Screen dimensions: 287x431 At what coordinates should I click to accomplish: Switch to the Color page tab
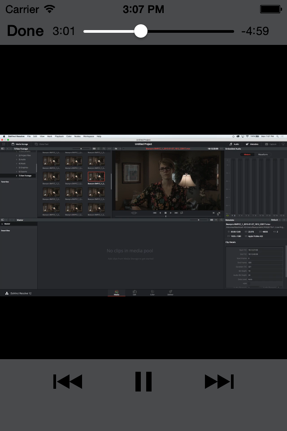coord(152,293)
